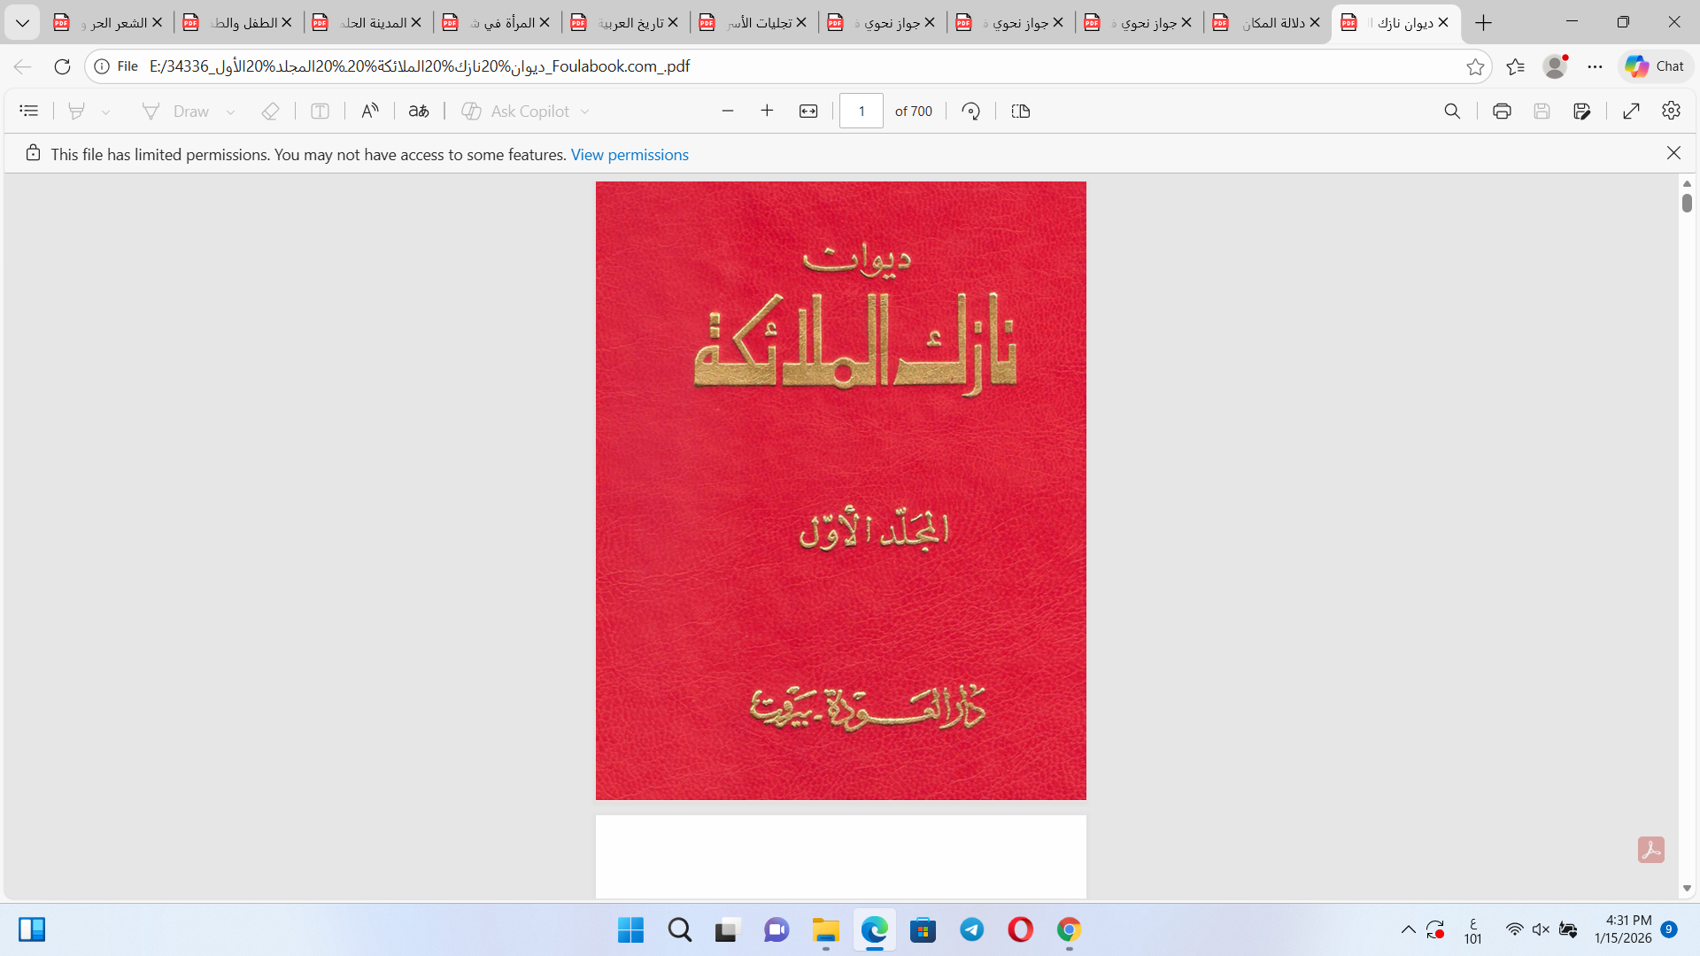Image resolution: width=1700 pixels, height=956 pixels.
Task: Open Google Chrome from taskbar
Action: (1069, 930)
